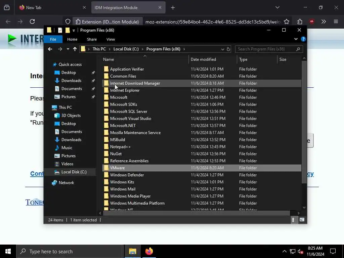Switch to the New Tab browser tab
The width and height of the screenshot is (344, 258).
(x=52, y=7)
